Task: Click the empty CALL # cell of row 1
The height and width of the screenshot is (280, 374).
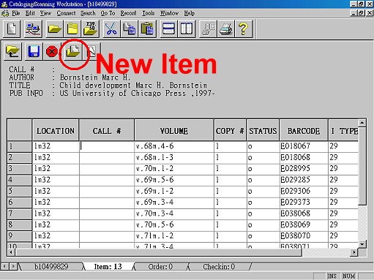Action: click(x=107, y=146)
